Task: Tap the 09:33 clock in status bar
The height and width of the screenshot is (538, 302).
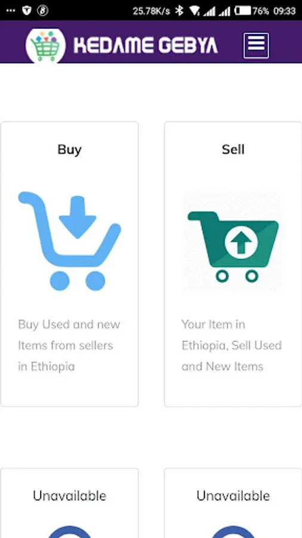Action: 284,11
